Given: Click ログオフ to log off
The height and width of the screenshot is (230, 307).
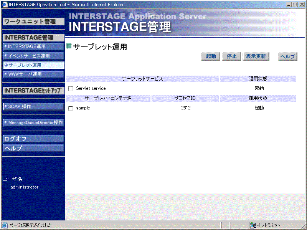Looking at the screenshot, I should (34, 139).
